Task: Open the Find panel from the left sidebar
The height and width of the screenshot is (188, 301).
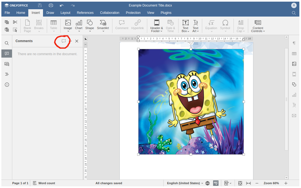Action: (x=7, y=43)
